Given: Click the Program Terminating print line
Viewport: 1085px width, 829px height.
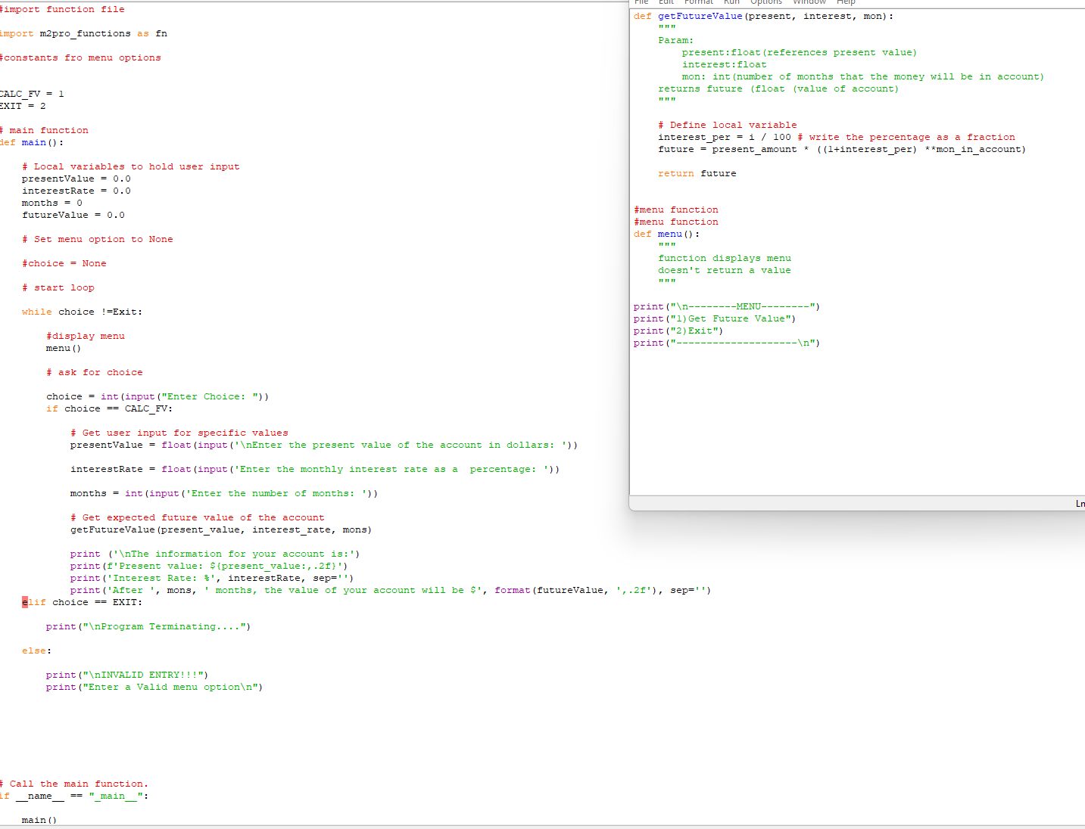Looking at the screenshot, I should tap(148, 626).
